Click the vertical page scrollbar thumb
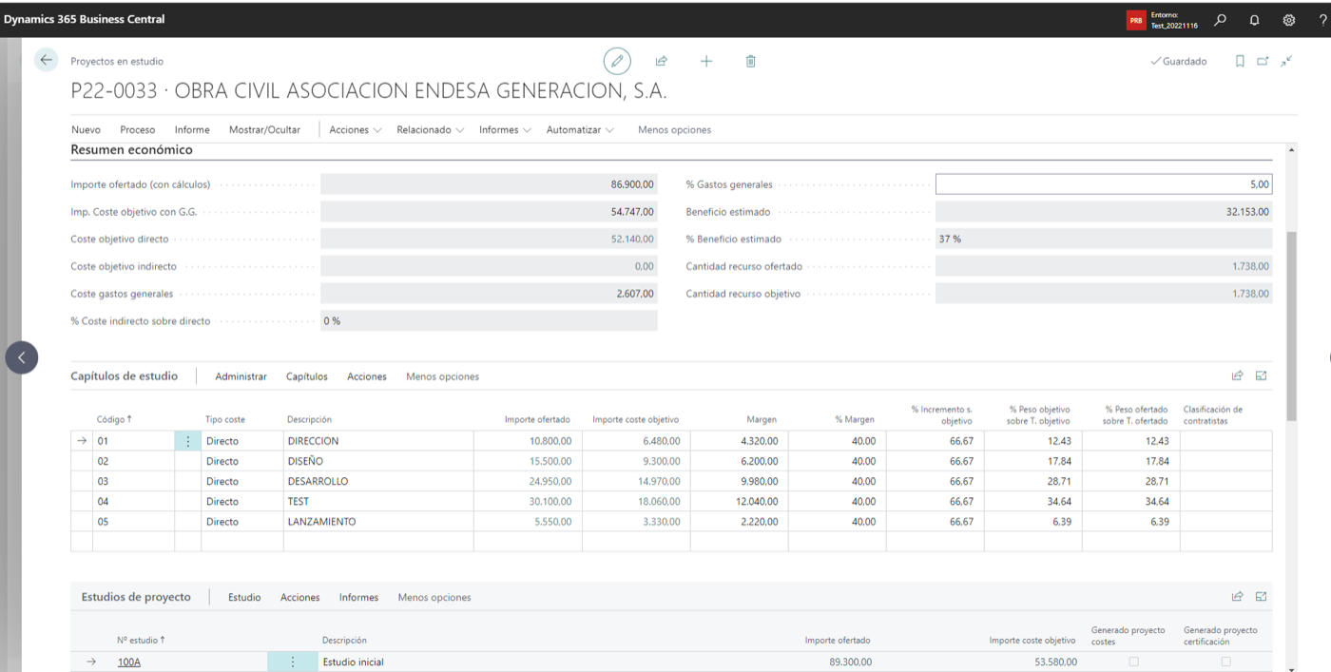The height and width of the screenshot is (672, 1331). pyautogui.click(x=1291, y=325)
